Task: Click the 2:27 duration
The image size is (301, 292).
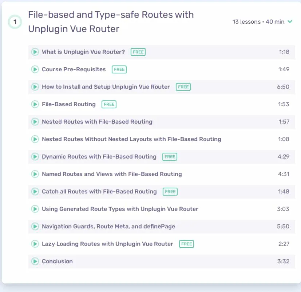Action: (284, 244)
